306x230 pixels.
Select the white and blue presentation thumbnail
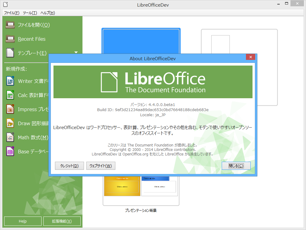click(x=160, y=186)
